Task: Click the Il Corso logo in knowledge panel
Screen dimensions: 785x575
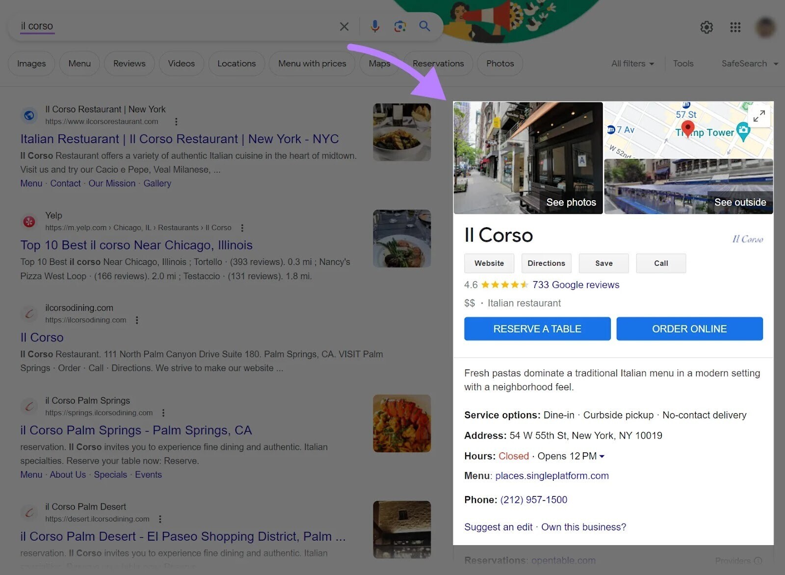Action: coord(748,239)
